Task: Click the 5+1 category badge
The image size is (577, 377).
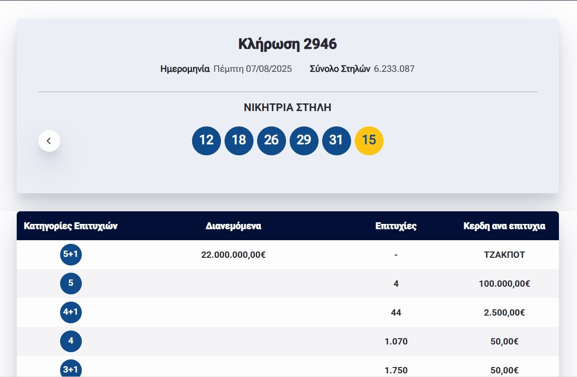Action: 71,255
